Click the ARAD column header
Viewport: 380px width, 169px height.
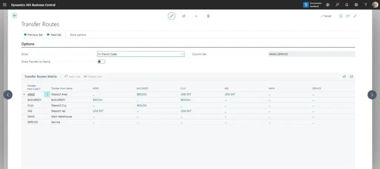pos(96,88)
